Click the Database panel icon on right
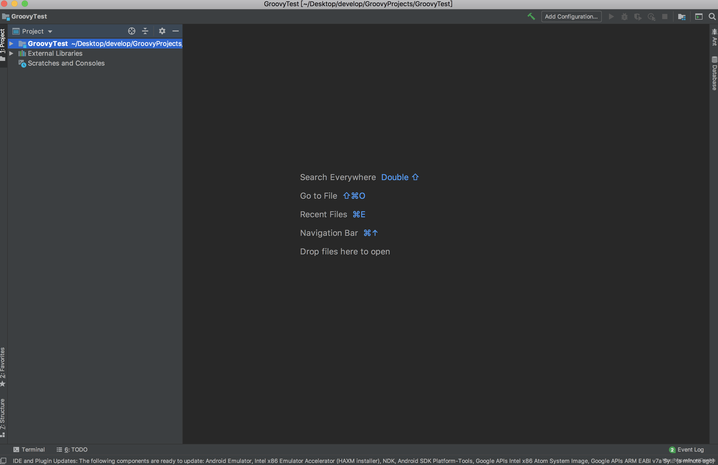Screen dimensions: 718x465 coord(713,68)
